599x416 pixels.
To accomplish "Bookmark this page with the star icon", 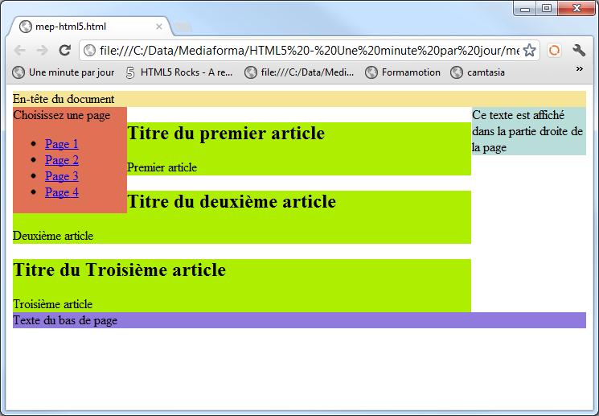I will pyautogui.click(x=529, y=50).
